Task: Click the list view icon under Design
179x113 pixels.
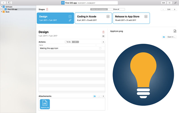Action: [103, 36]
